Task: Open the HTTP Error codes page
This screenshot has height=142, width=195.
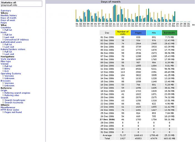Action: [x=10, y=110]
